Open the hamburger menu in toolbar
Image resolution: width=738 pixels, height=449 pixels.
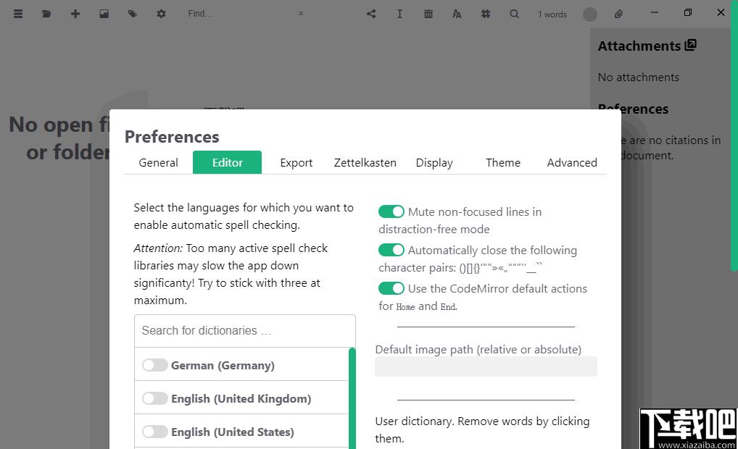(x=18, y=14)
